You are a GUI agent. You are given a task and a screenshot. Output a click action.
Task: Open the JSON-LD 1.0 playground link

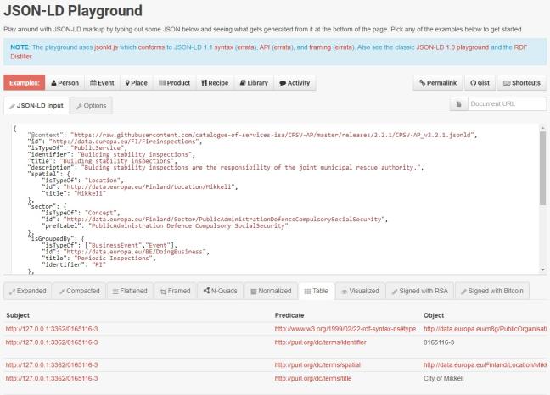[452, 47]
